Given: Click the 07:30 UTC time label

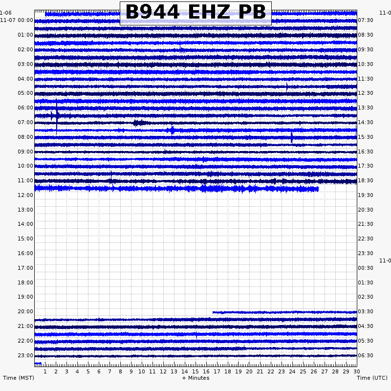Looking at the screenshot, I should click(x=366, y=20).
